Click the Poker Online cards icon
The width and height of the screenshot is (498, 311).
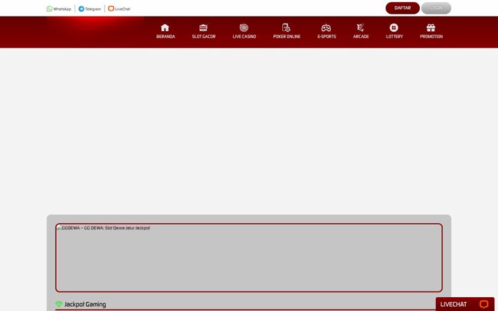(x=286, y=28)
